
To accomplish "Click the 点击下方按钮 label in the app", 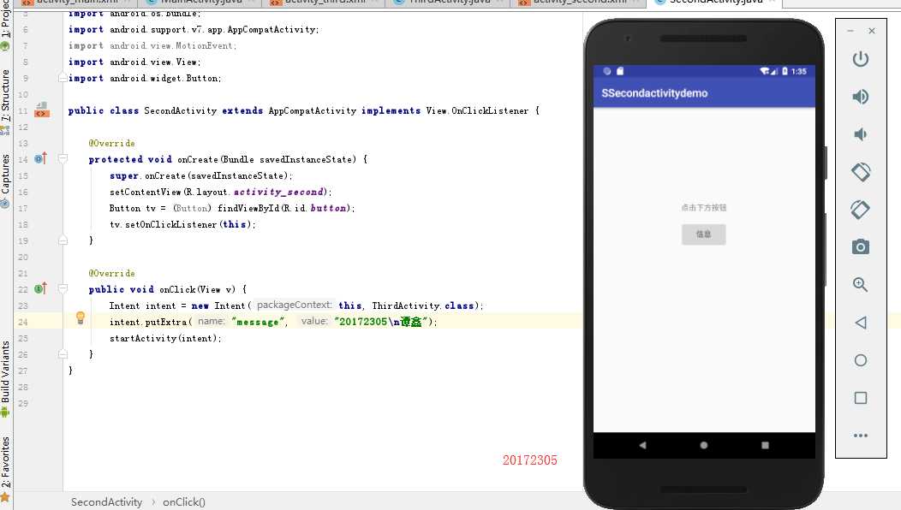I will 704,208.
